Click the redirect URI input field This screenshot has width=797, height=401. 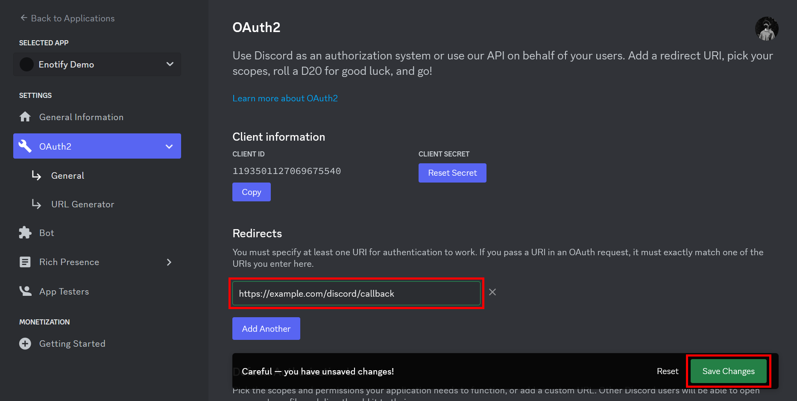[356, 293]
